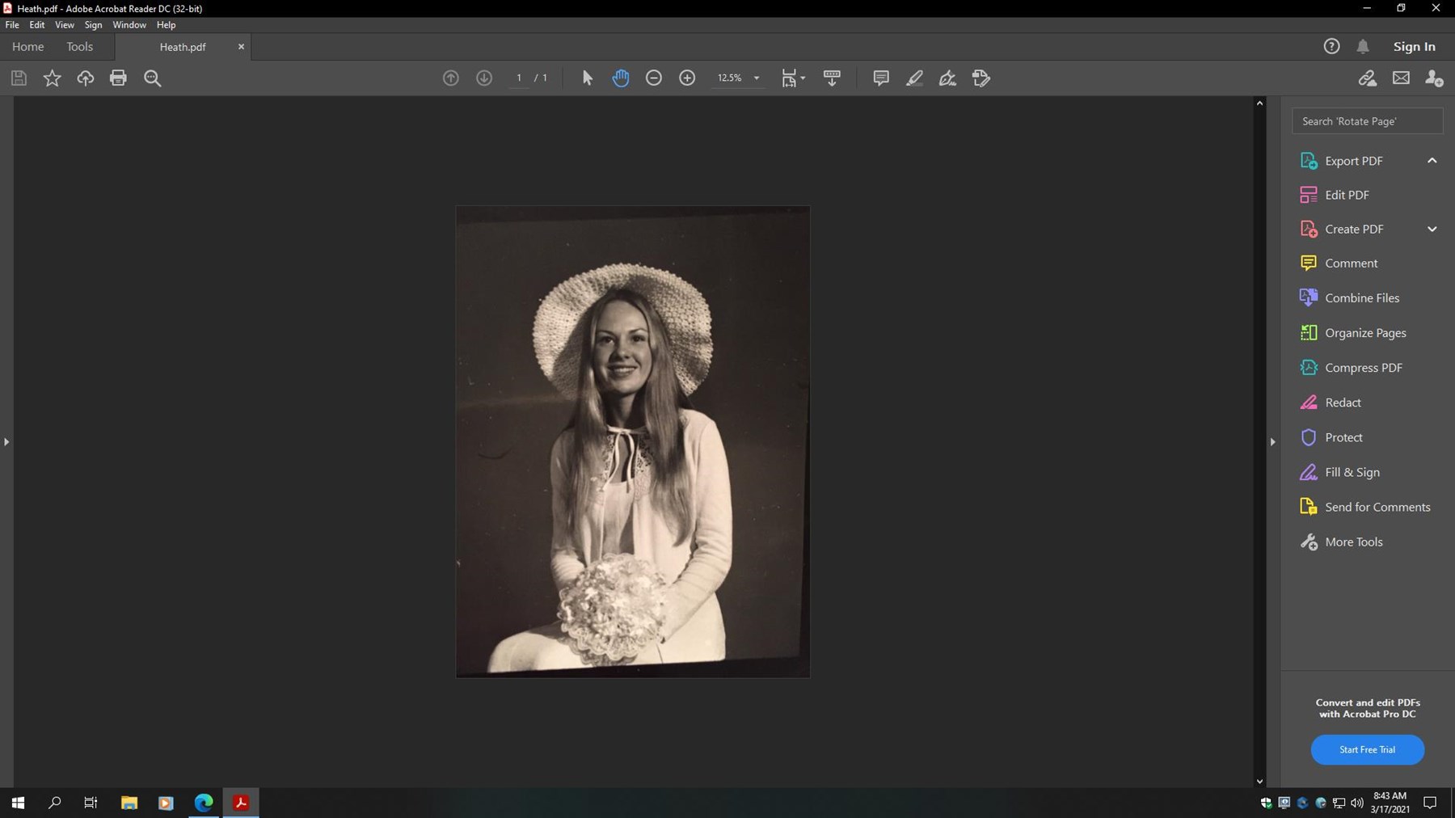Viewport: 1455px width, 818px height.
Task: Open notifications bell
Action: pyautogui.click(x=1363, y=46)
